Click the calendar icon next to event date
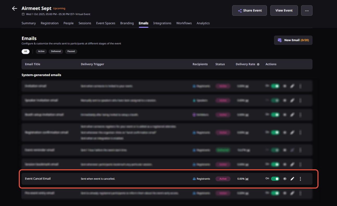The height and width of the screenshot is (206, 337). pos(23,14)
